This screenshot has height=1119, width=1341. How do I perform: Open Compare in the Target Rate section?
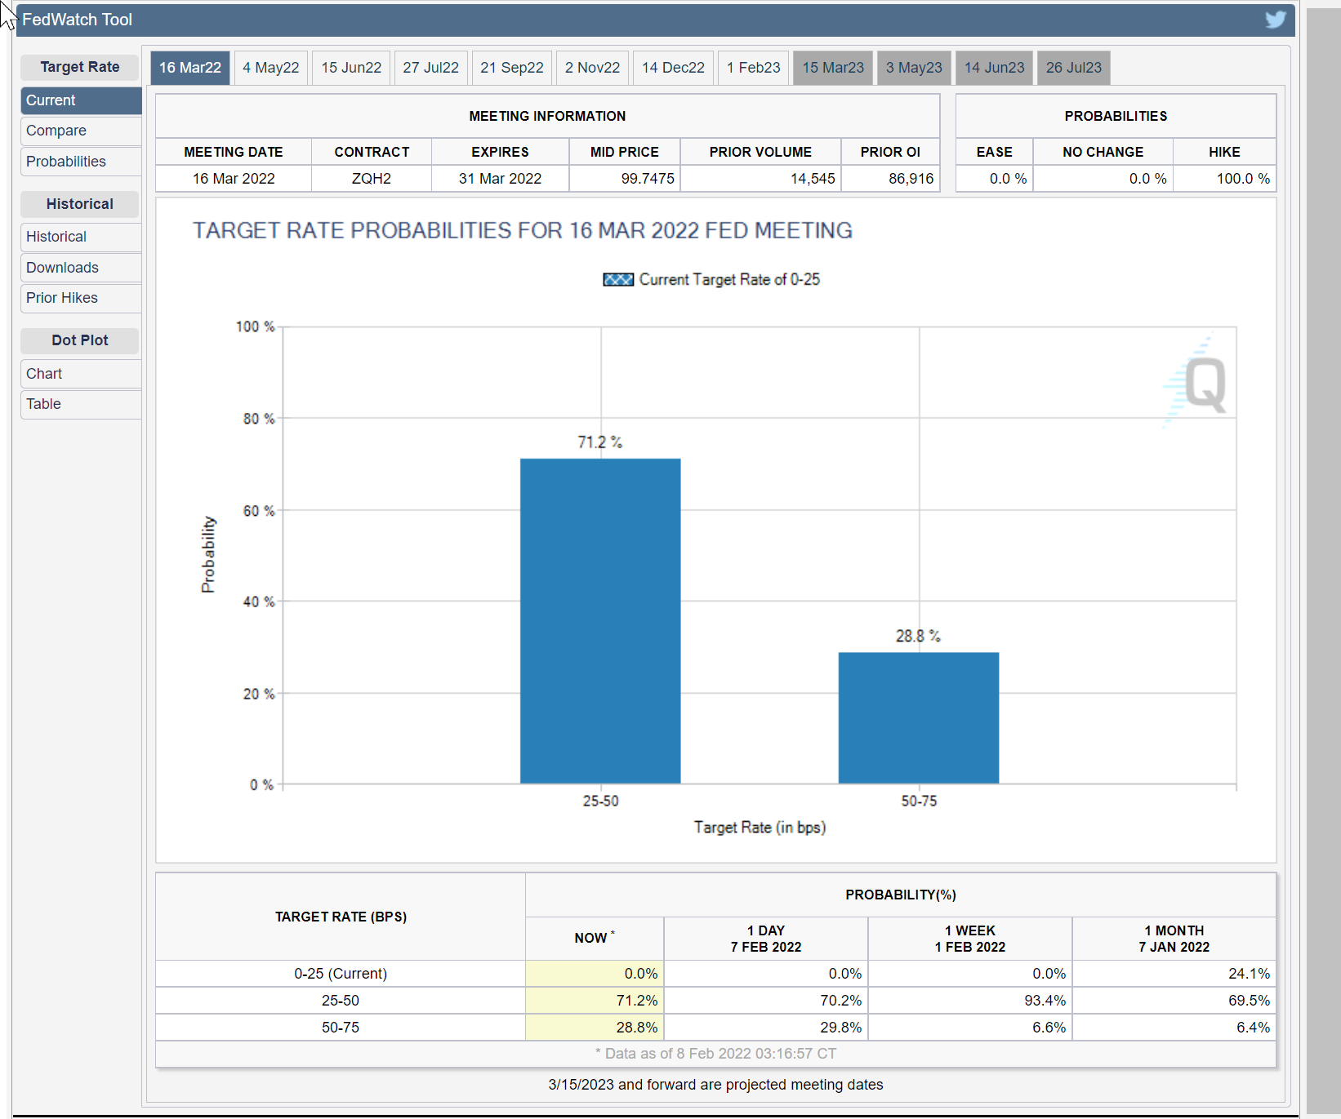click(56, 131)
